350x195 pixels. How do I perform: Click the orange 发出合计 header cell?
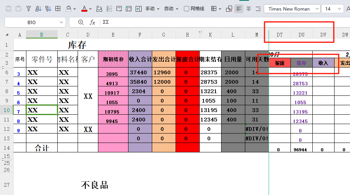[164, 59]
